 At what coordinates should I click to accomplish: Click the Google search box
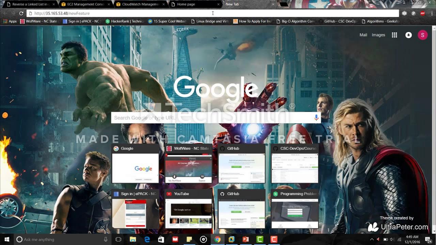click(x=216, y=118)
